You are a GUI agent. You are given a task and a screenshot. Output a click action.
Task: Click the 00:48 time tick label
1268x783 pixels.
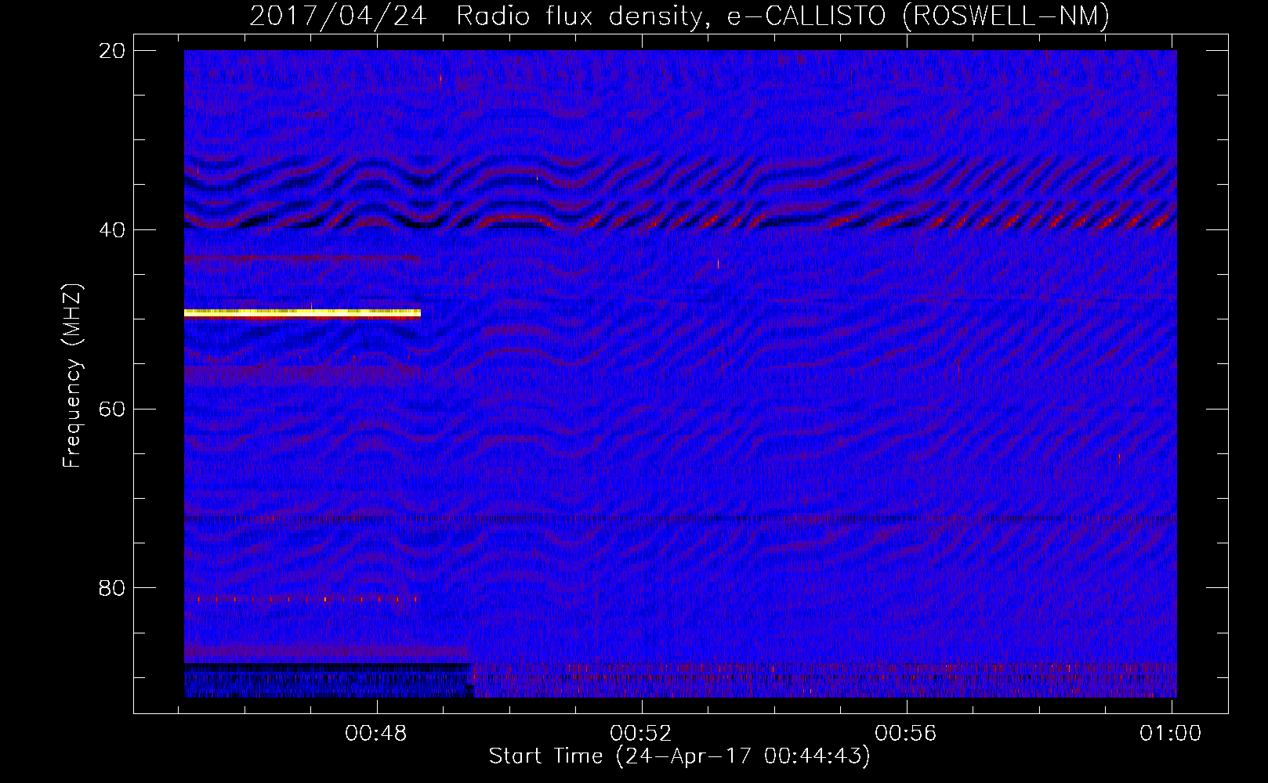[x=376, y=734]
